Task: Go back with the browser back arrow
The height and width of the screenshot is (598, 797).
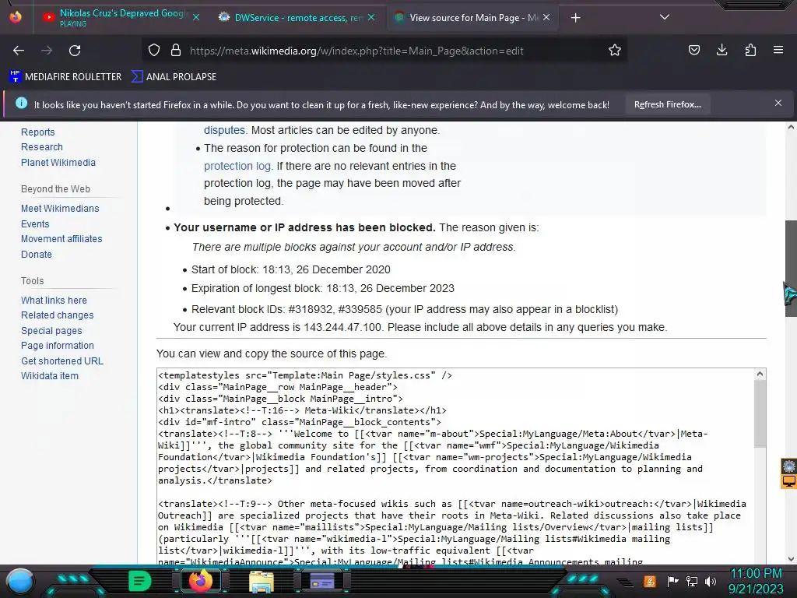Action: tap(19, 51)
